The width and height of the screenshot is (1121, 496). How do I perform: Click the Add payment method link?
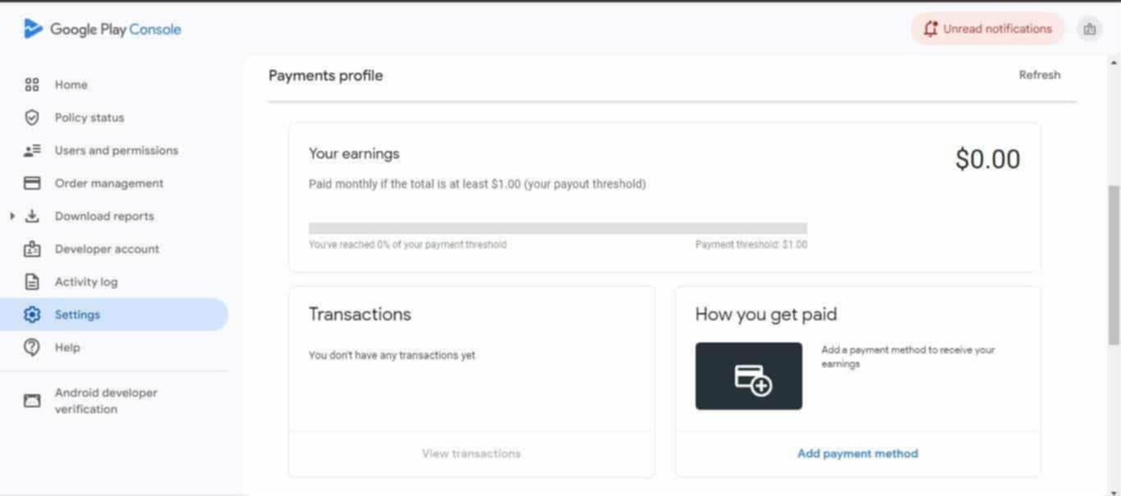click(857, 453)
